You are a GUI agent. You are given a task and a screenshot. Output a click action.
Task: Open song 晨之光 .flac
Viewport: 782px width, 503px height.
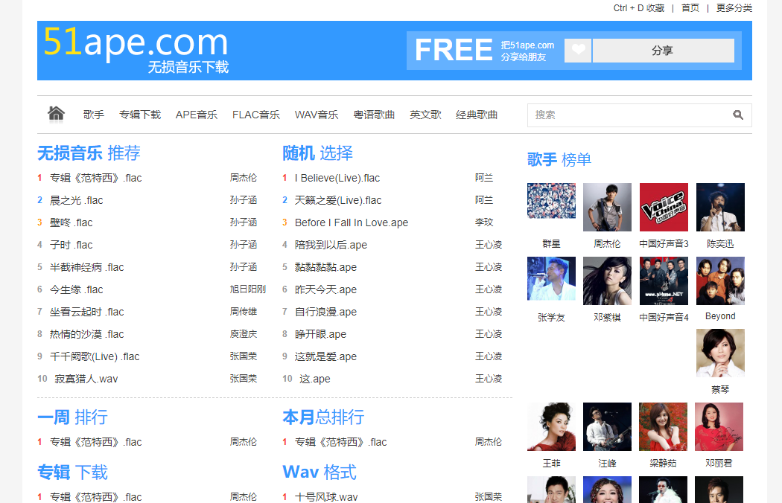click(76, 200)
